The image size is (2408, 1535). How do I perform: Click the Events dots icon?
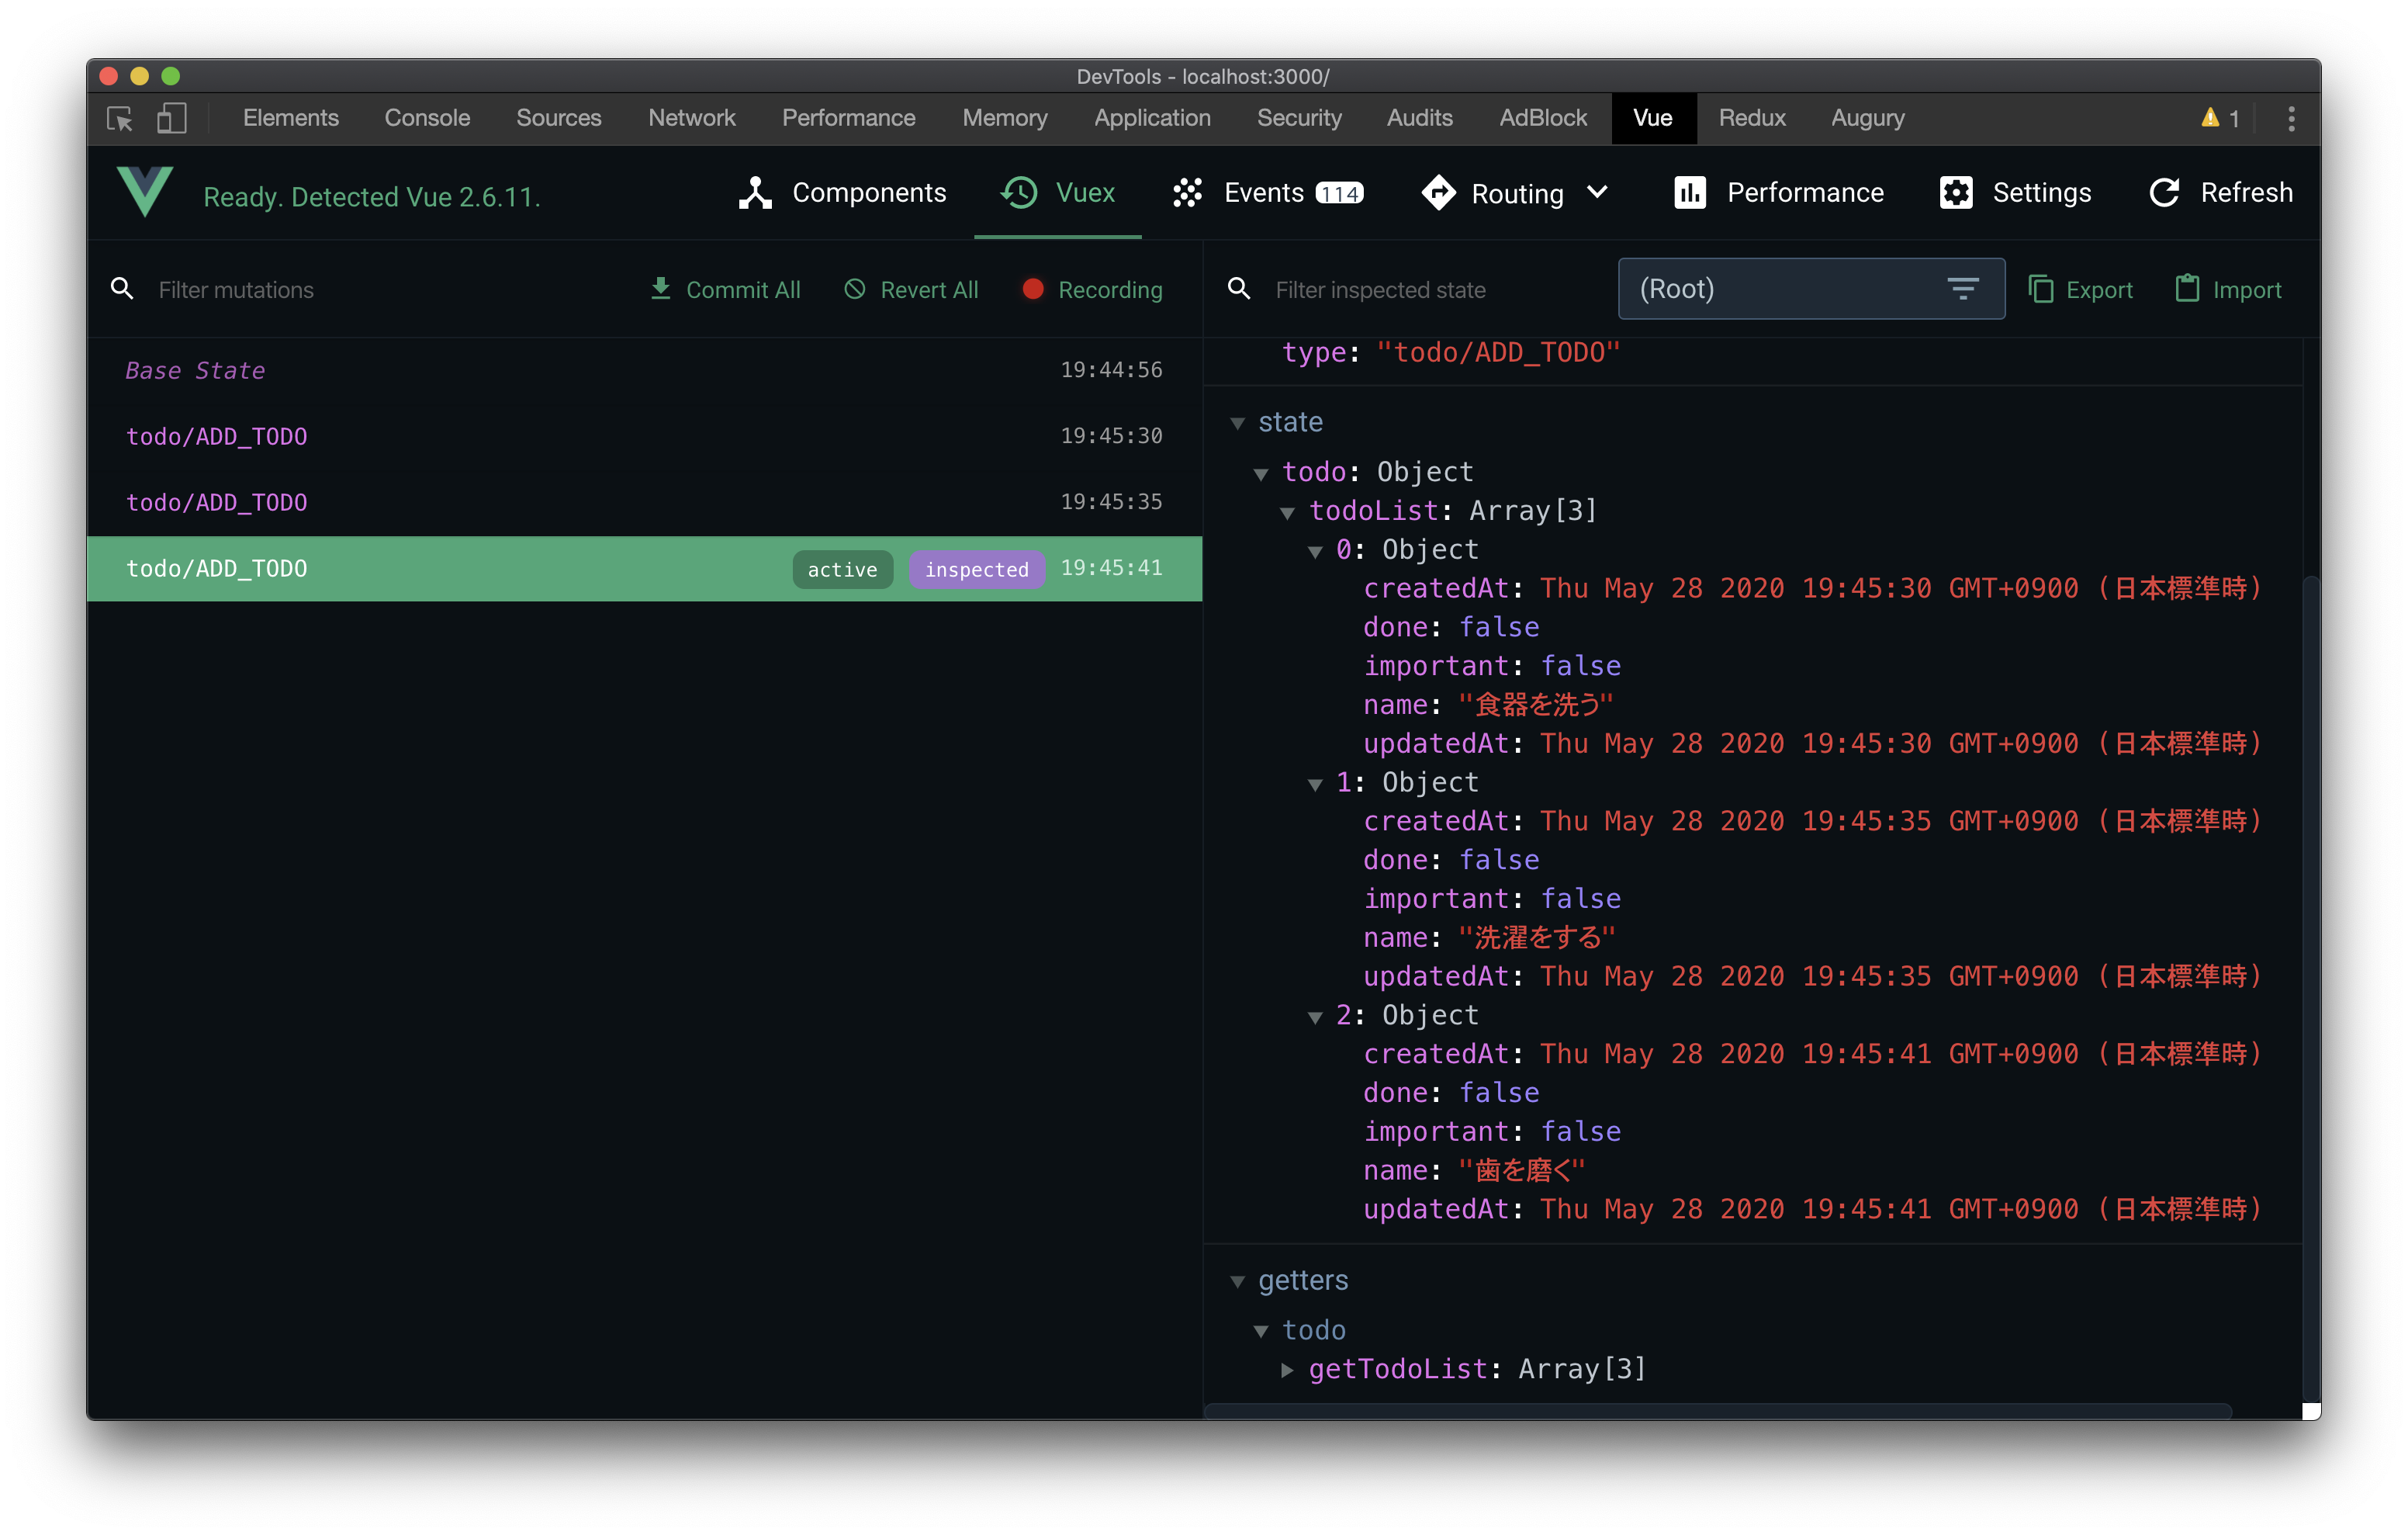(1188, 192)
